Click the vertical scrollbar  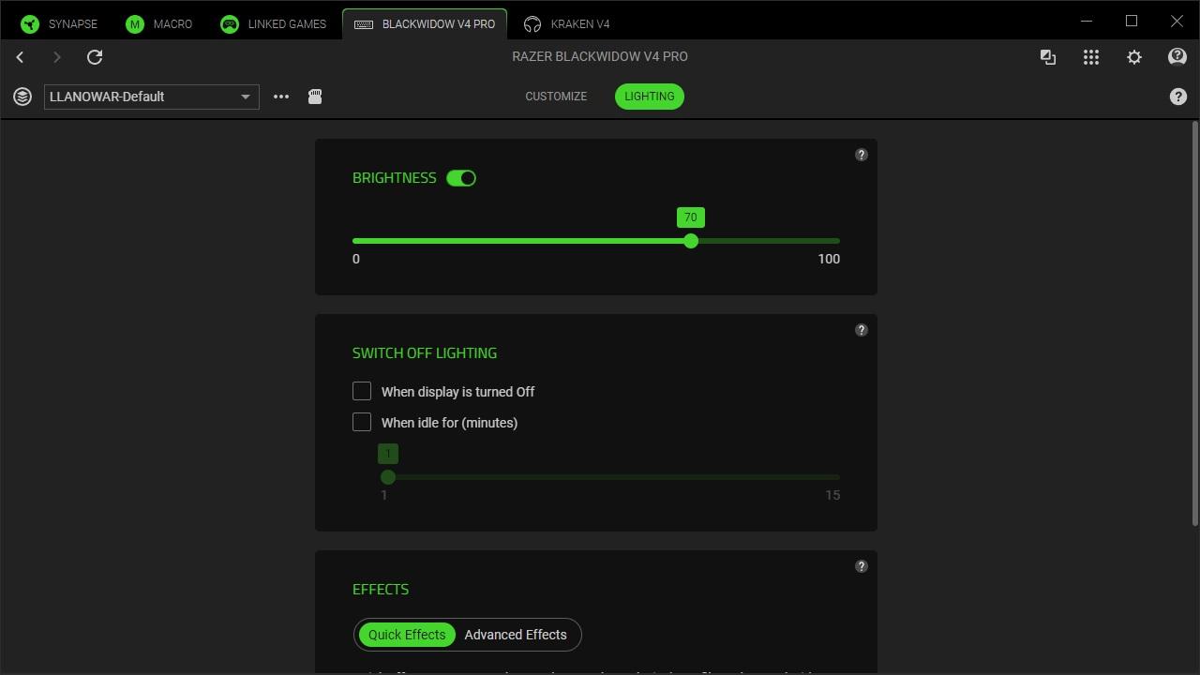click(1194, 323)
